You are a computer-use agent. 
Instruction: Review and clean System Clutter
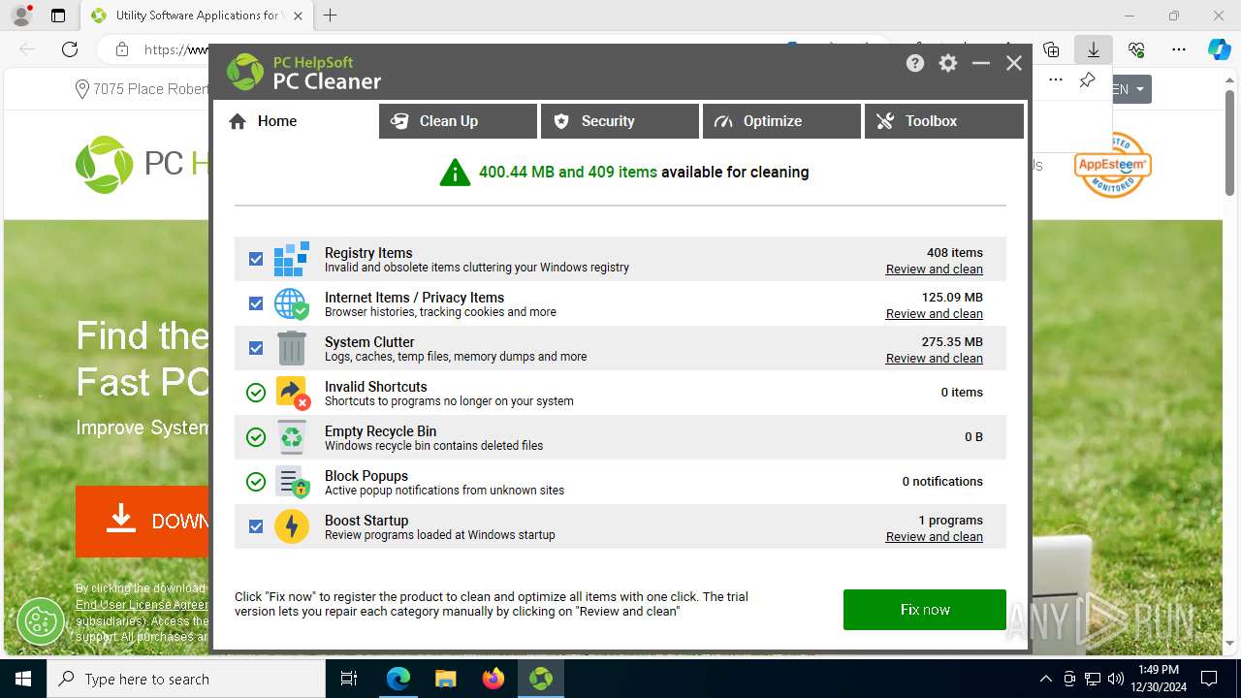coord(935,359)
